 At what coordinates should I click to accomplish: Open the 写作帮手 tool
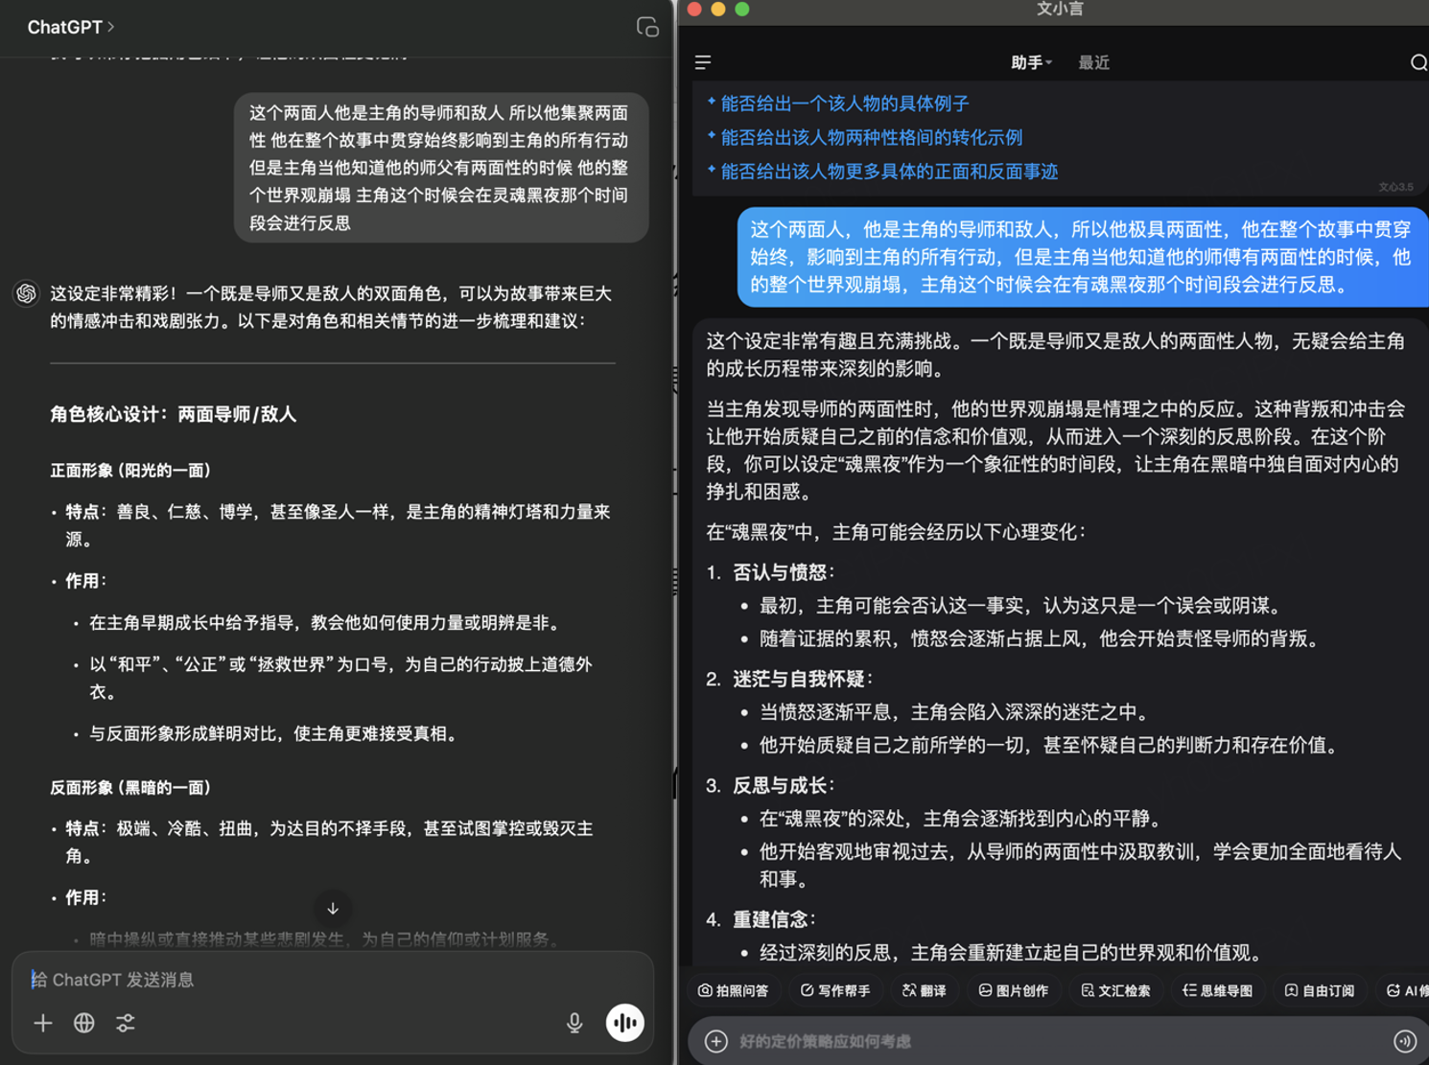pyautogui.click(x=835, y=990)
